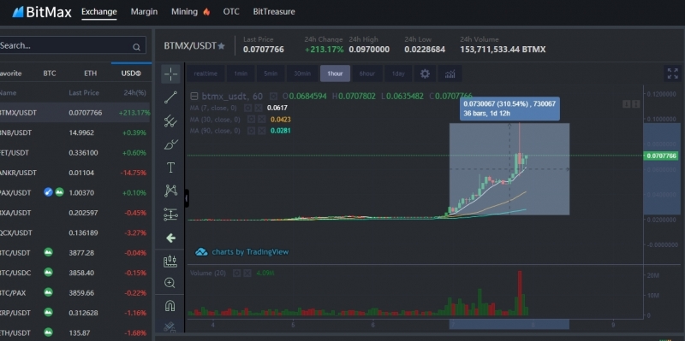The height and width of the screenshot is (341, 685).
Task: Set chart interval to 6hour
Action: (x=367, y=73)
